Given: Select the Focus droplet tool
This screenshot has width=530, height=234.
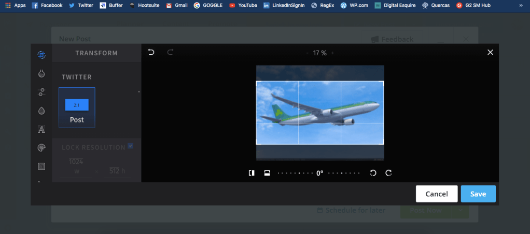Looking at the screenshot, I should pyautogui.click(x=41, y=111).
